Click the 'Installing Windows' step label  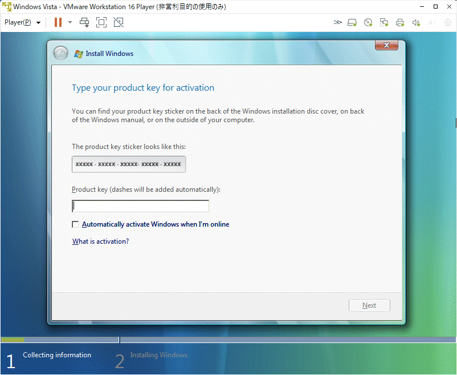coord(159,355)
